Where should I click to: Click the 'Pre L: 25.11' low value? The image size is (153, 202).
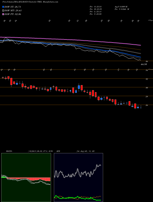(x=95, y=12)
